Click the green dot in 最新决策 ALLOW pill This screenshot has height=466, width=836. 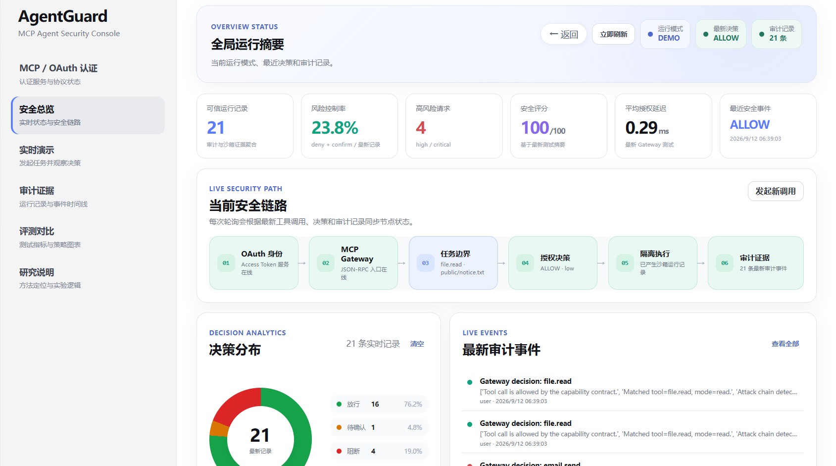tap(706, 34)
